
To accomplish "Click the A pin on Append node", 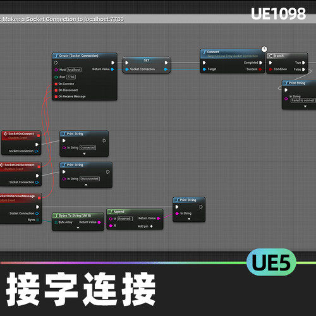I will 111,219.
